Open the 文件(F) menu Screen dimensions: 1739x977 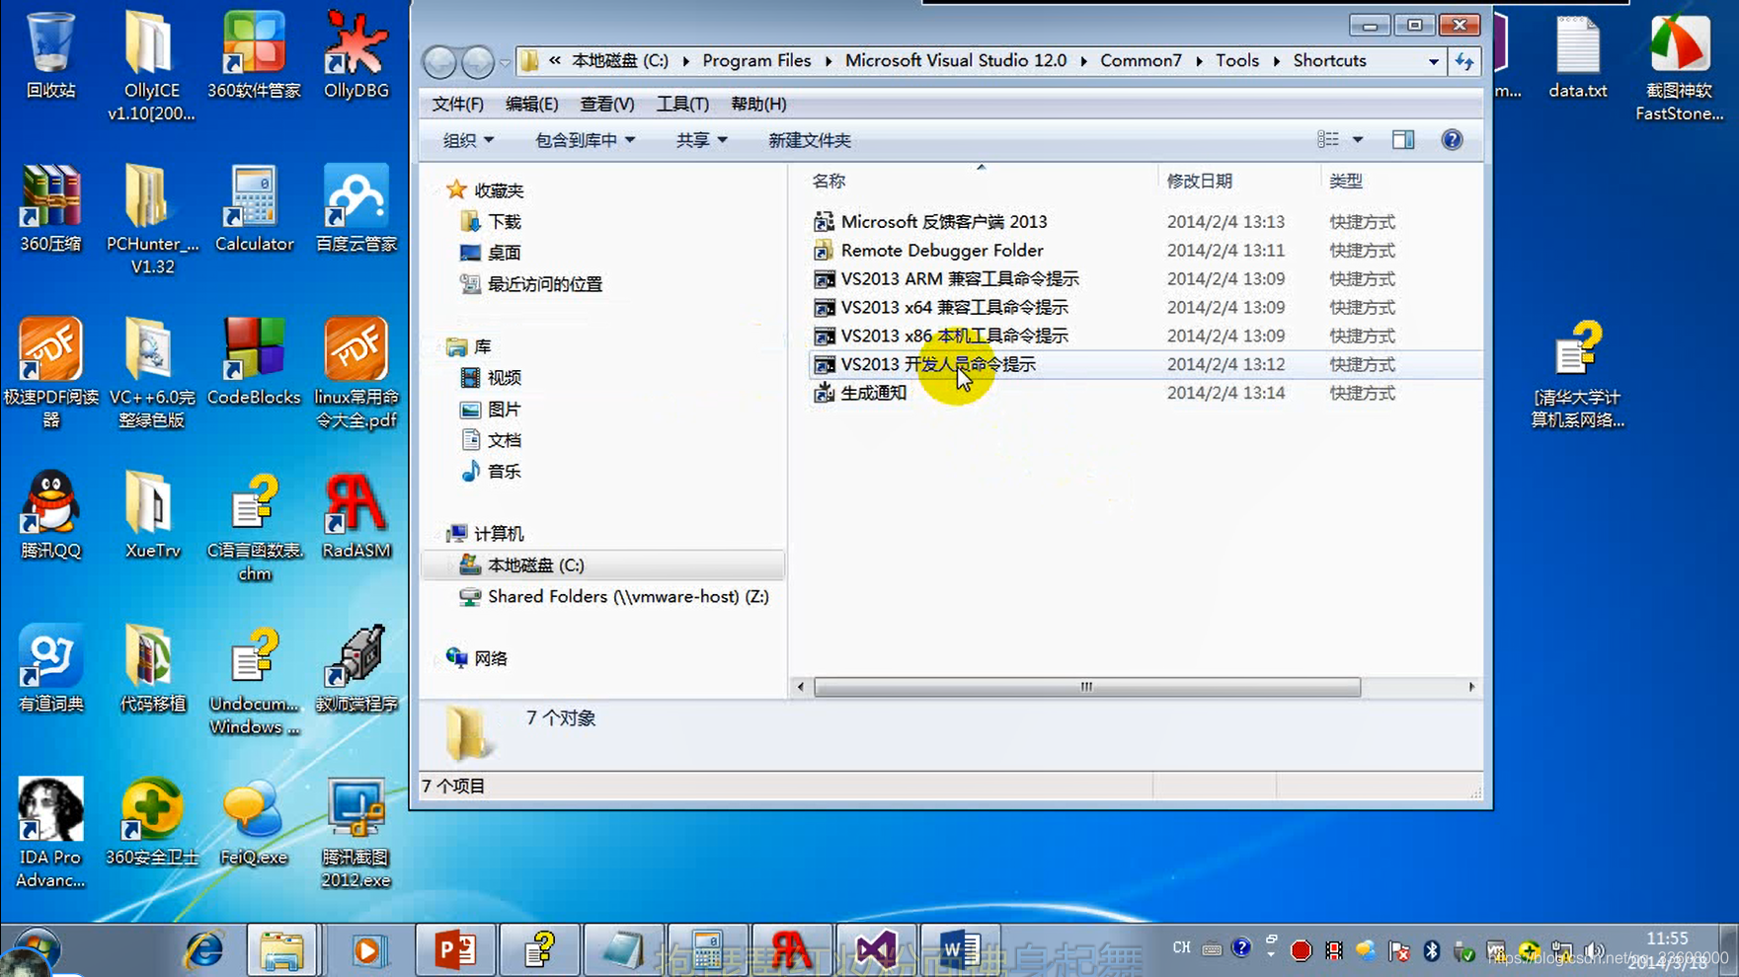[x=457, y=104]
